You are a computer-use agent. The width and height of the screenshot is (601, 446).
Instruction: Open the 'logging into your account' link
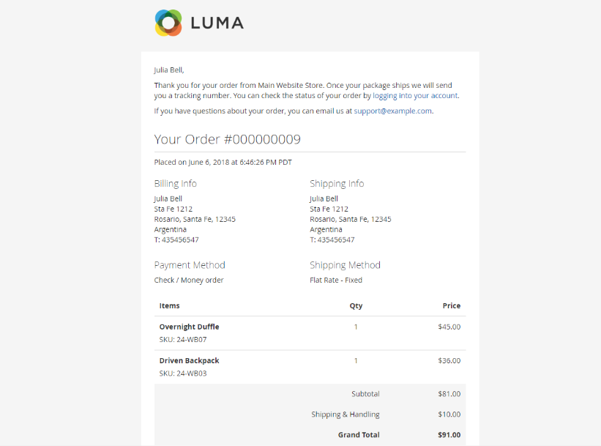(x=415, y=96)
